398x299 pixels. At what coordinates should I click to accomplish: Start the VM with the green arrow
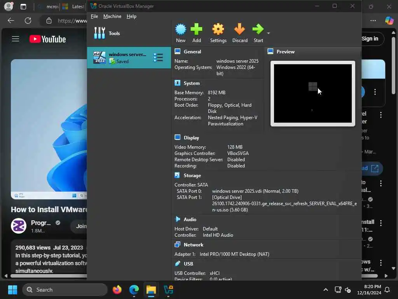pyautogui.click(x=258, y=33)
